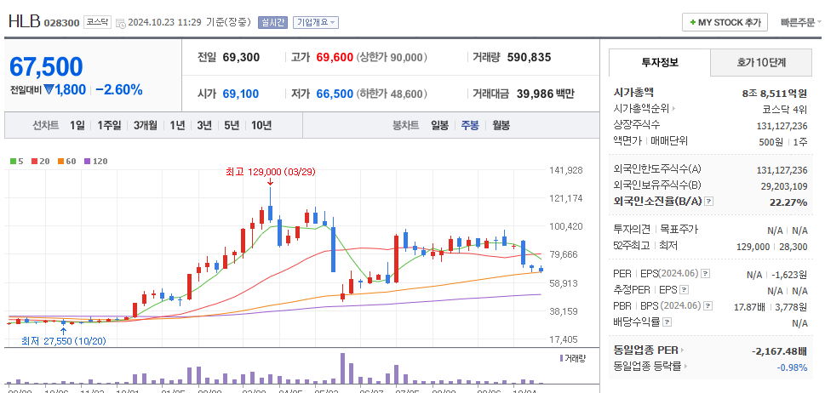Screen dimensions: 825x393
Task: Switch to the 호가10단계 tab
Action: (x=761, y=63)
